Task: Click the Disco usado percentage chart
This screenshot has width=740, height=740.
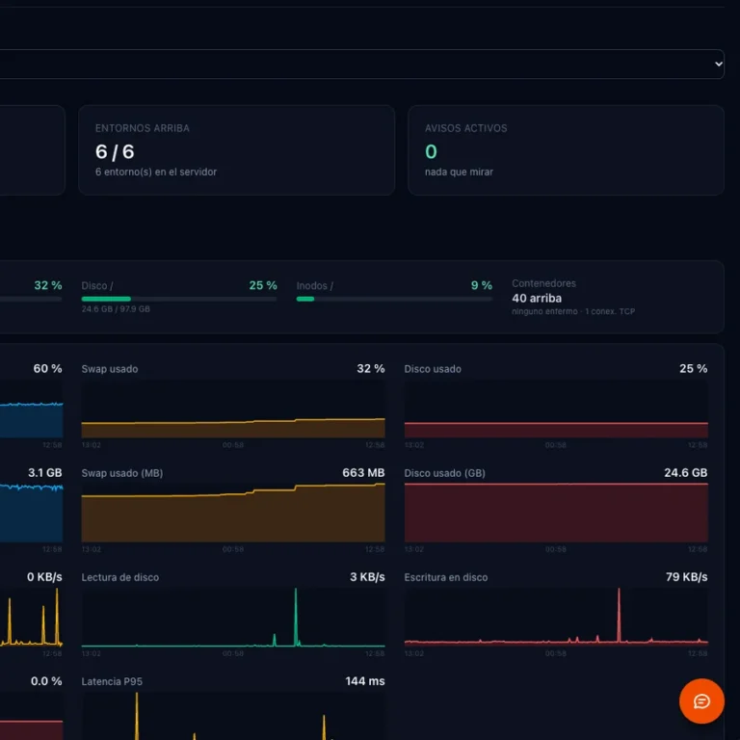Action: pos(556,409)
